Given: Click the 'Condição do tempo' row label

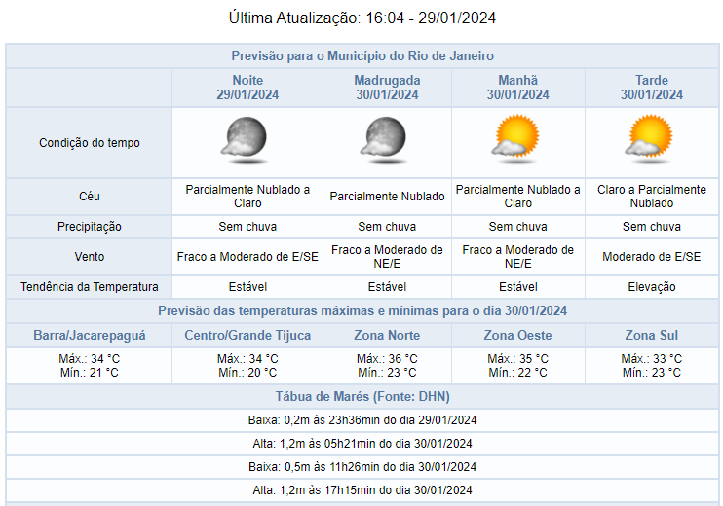Looking at the screenshot, I should [90, 143].
